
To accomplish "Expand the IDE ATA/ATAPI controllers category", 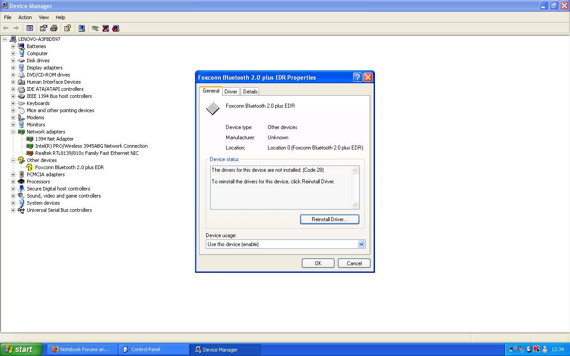I will point(13,89).
